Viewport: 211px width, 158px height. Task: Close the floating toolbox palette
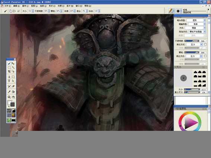tap(15, 59)
